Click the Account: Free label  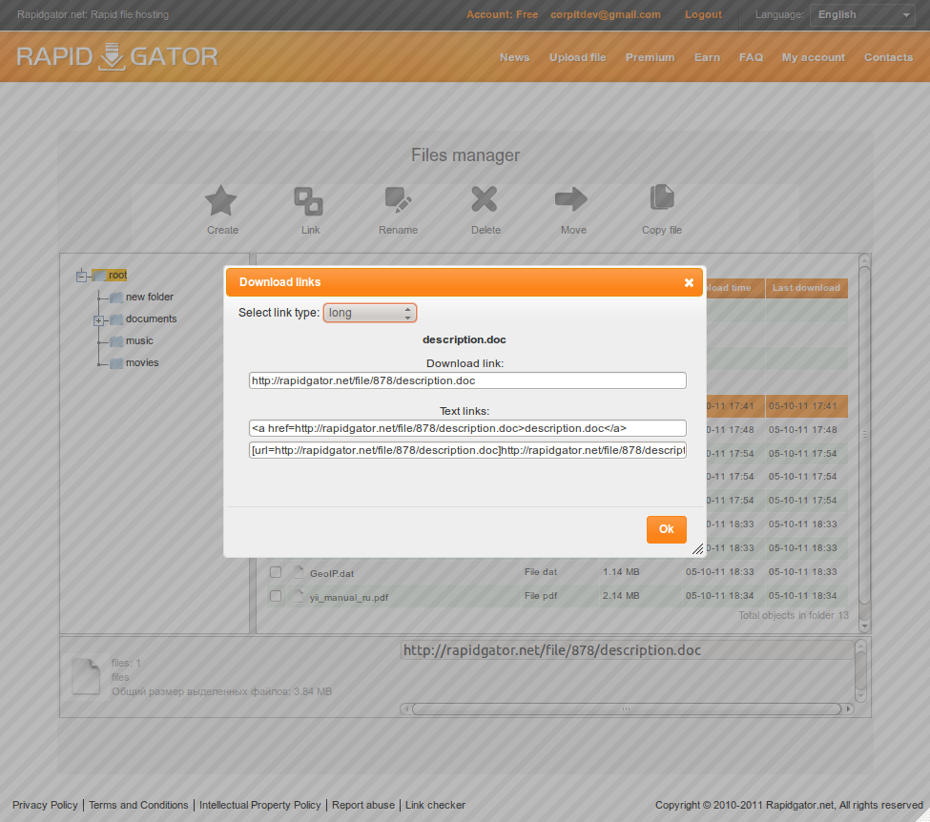(502, 15)
